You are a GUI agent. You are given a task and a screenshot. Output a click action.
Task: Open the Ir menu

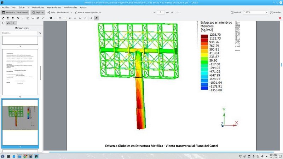[x=29, y=7]
